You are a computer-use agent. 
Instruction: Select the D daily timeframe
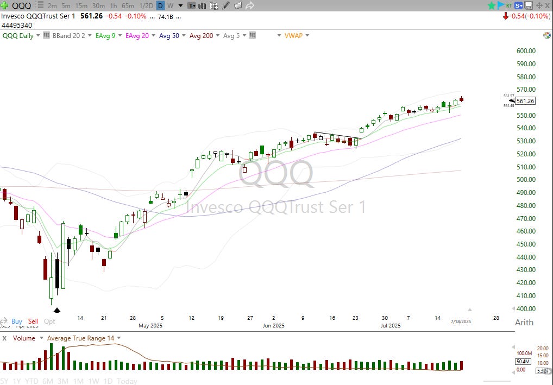coord(160,5)
